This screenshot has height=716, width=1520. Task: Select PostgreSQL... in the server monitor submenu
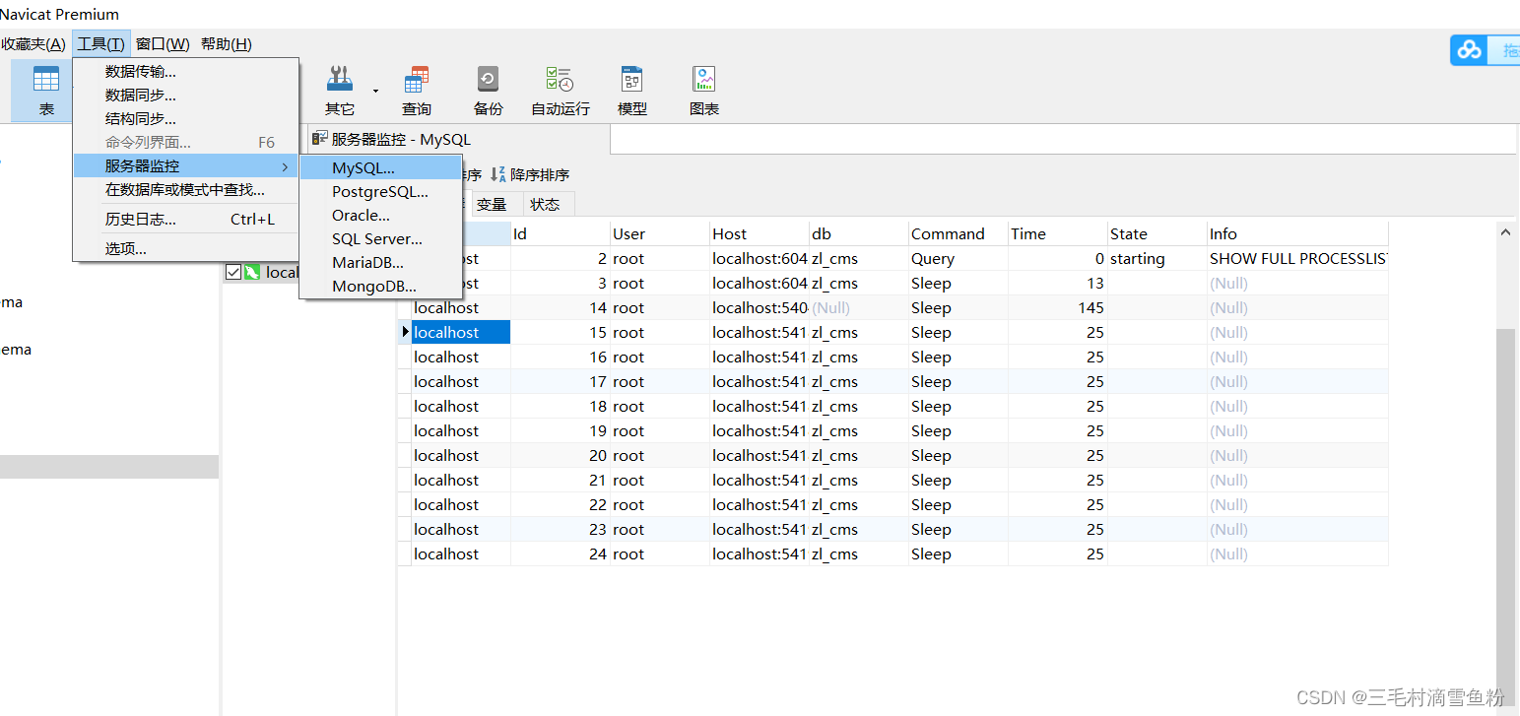coord(381,191)
